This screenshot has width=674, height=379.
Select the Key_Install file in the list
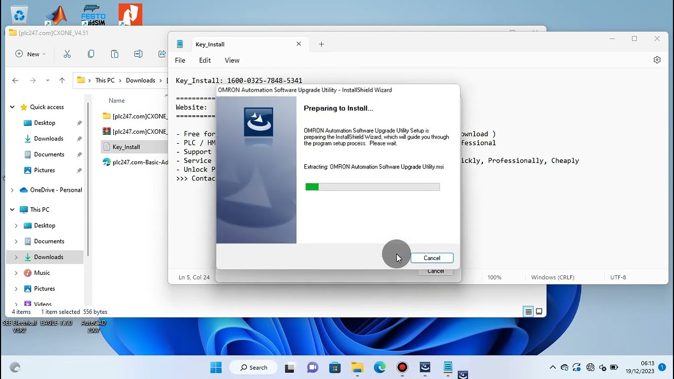pos(126,147)
